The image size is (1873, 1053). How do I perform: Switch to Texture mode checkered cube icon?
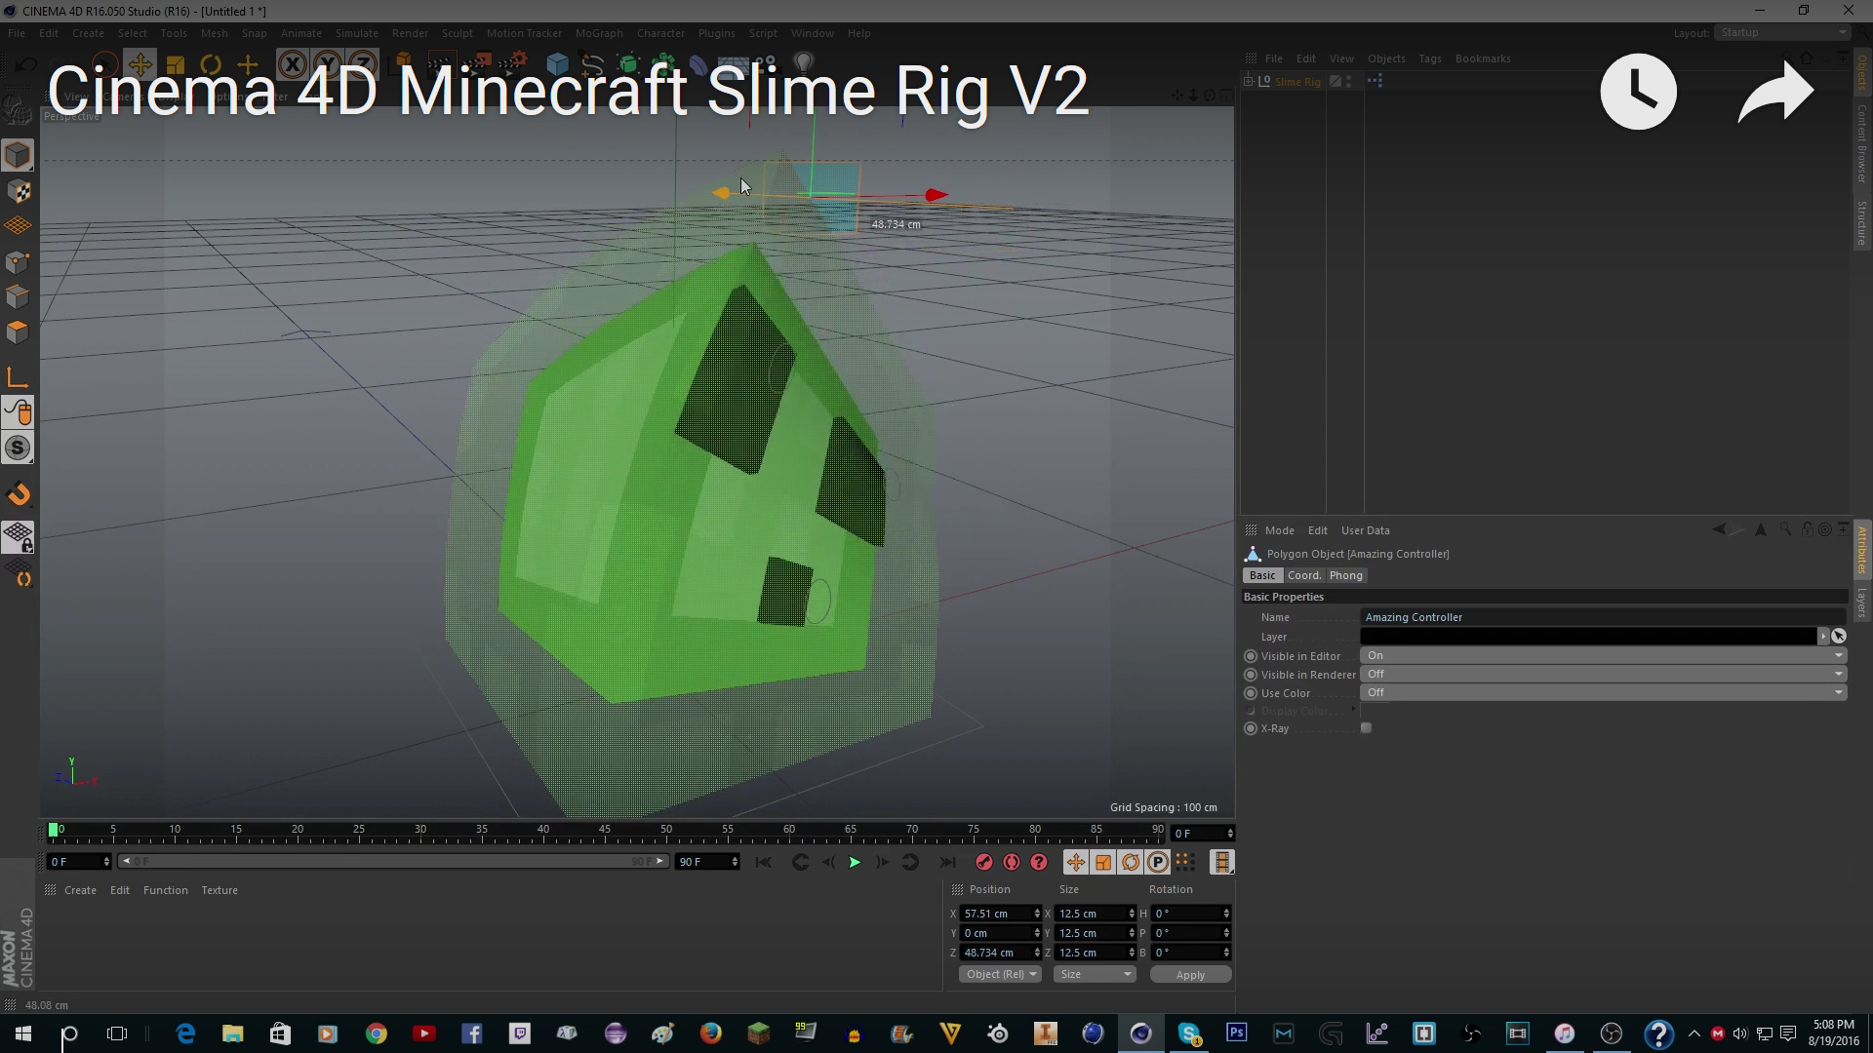click(x=18, y=191)
